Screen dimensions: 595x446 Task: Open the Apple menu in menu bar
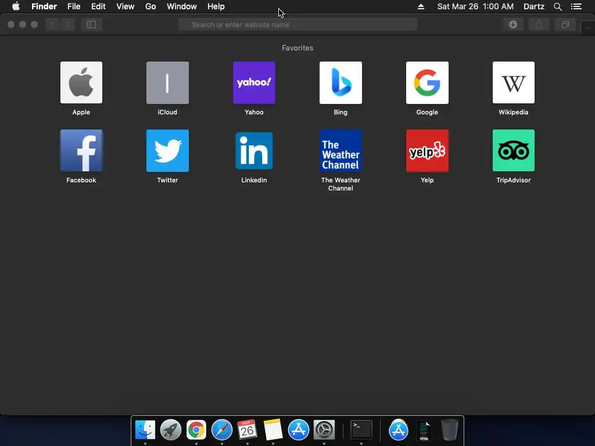point(16,6)
